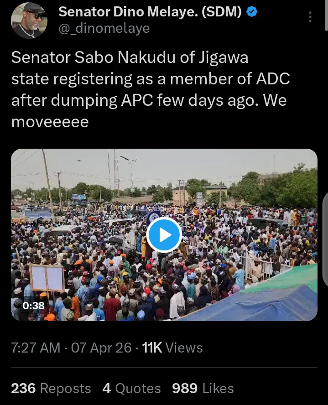The height and width of the screenshot is (405, 328).
Task: Open the 4 Quotes list
Action: (131, 388)
